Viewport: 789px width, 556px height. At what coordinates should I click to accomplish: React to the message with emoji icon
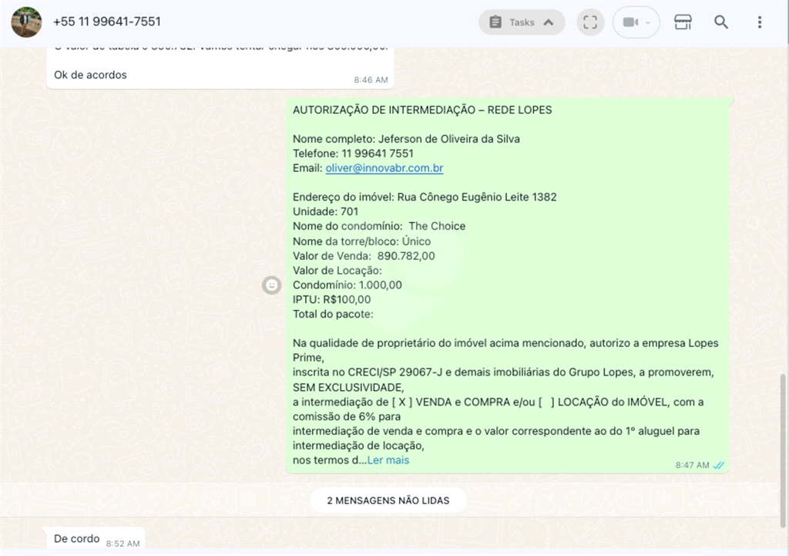coord(271,285)
